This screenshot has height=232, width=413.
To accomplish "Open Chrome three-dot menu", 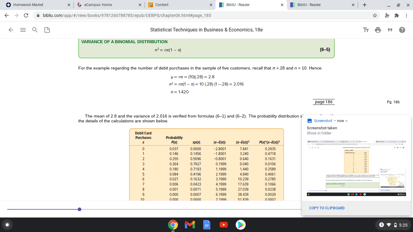I will coord(407,15).
